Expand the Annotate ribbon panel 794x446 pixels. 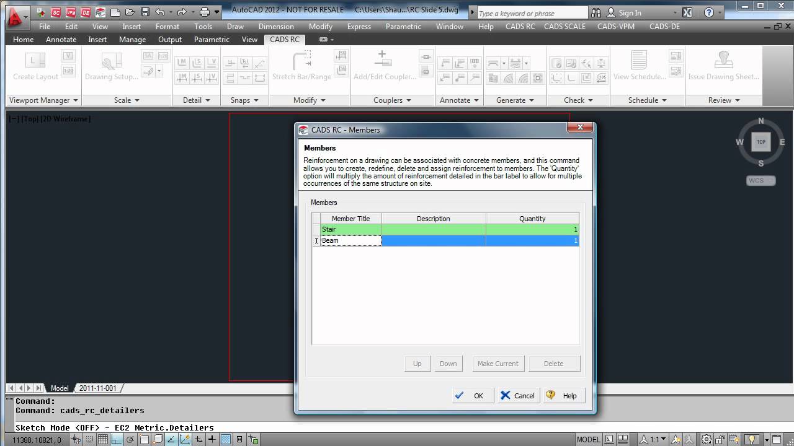(460, 100)
